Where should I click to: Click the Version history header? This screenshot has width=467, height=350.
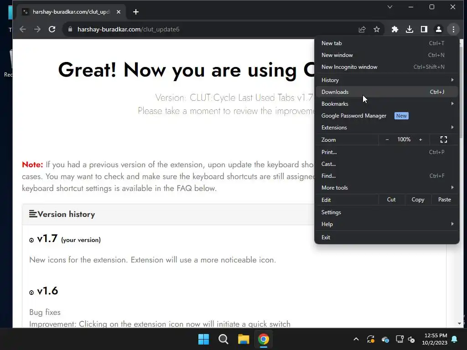coord(66,214)
